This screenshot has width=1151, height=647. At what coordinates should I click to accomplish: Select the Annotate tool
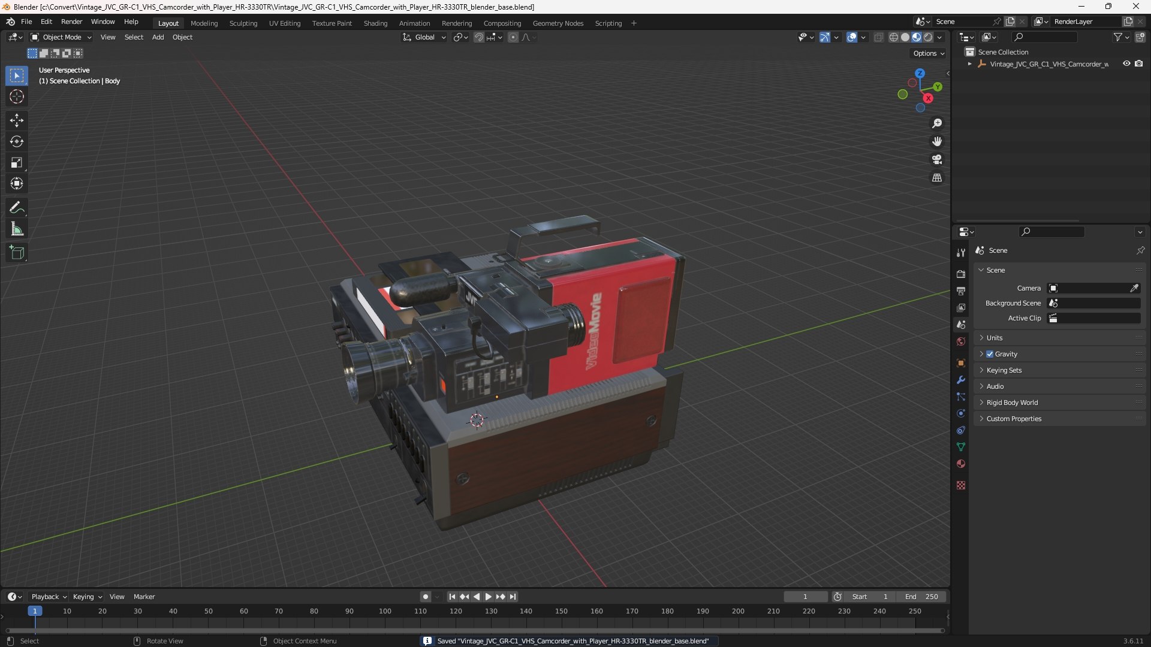(17, 208)
